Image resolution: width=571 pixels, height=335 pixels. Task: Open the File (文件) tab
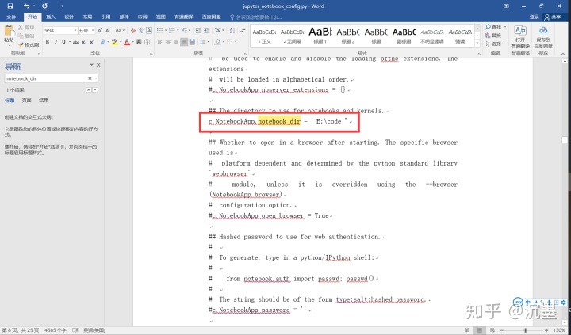11,17
